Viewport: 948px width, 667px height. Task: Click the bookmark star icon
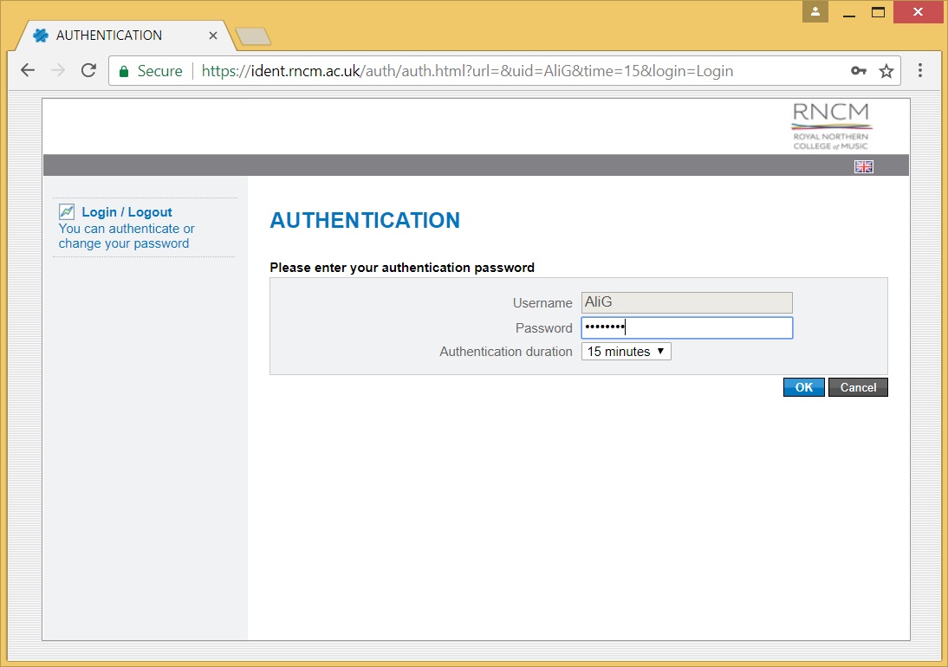(x=886, y=70)
